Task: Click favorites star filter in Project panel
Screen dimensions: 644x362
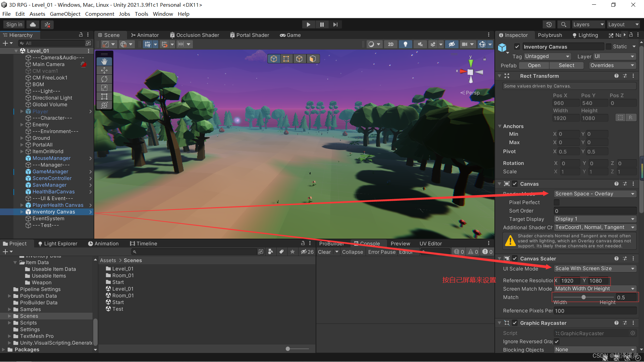Action: pos(292,252)
